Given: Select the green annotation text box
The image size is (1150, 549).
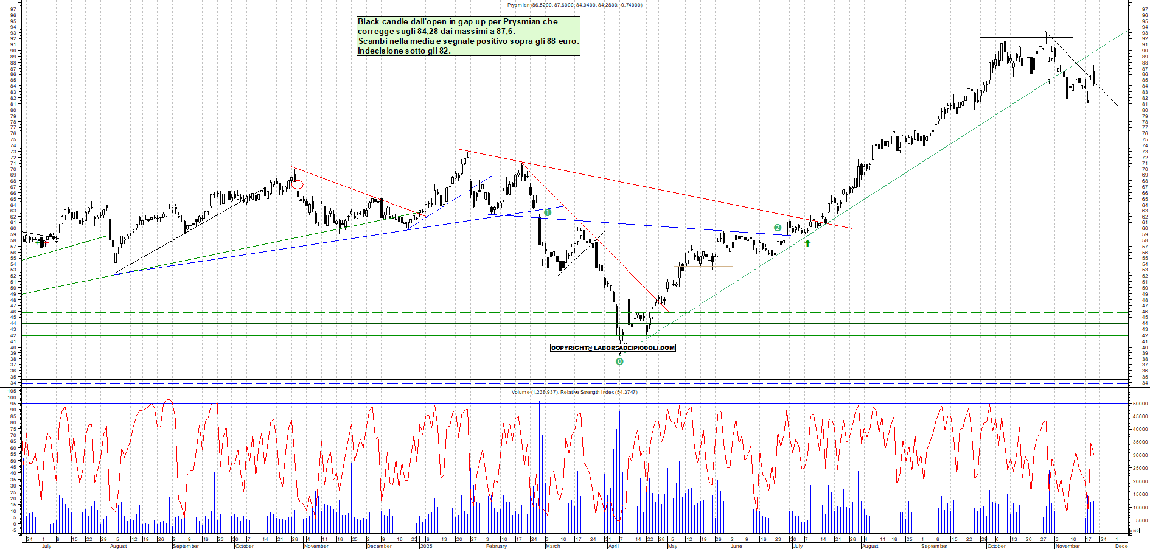Looking at the screenshot, I should (468, 37).
